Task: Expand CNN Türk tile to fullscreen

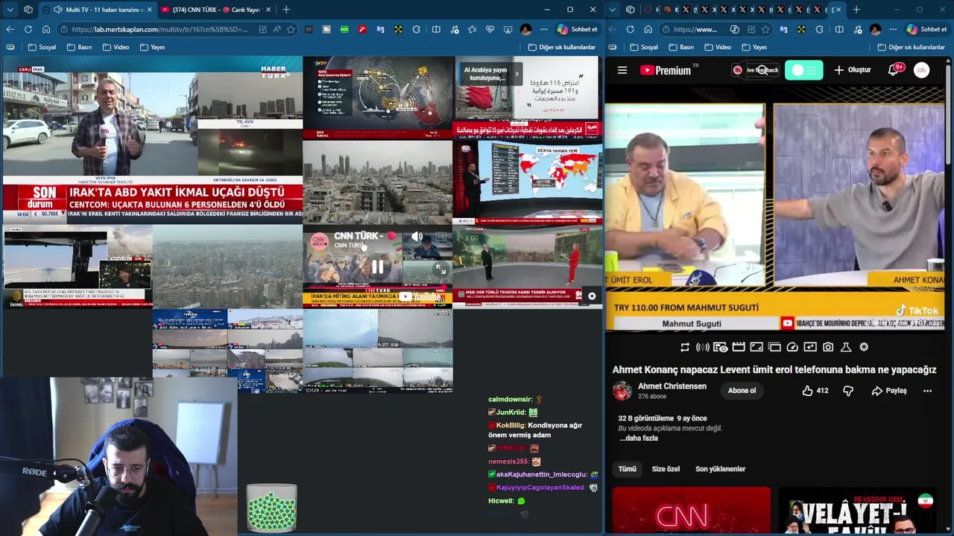Action: point(440,270)
